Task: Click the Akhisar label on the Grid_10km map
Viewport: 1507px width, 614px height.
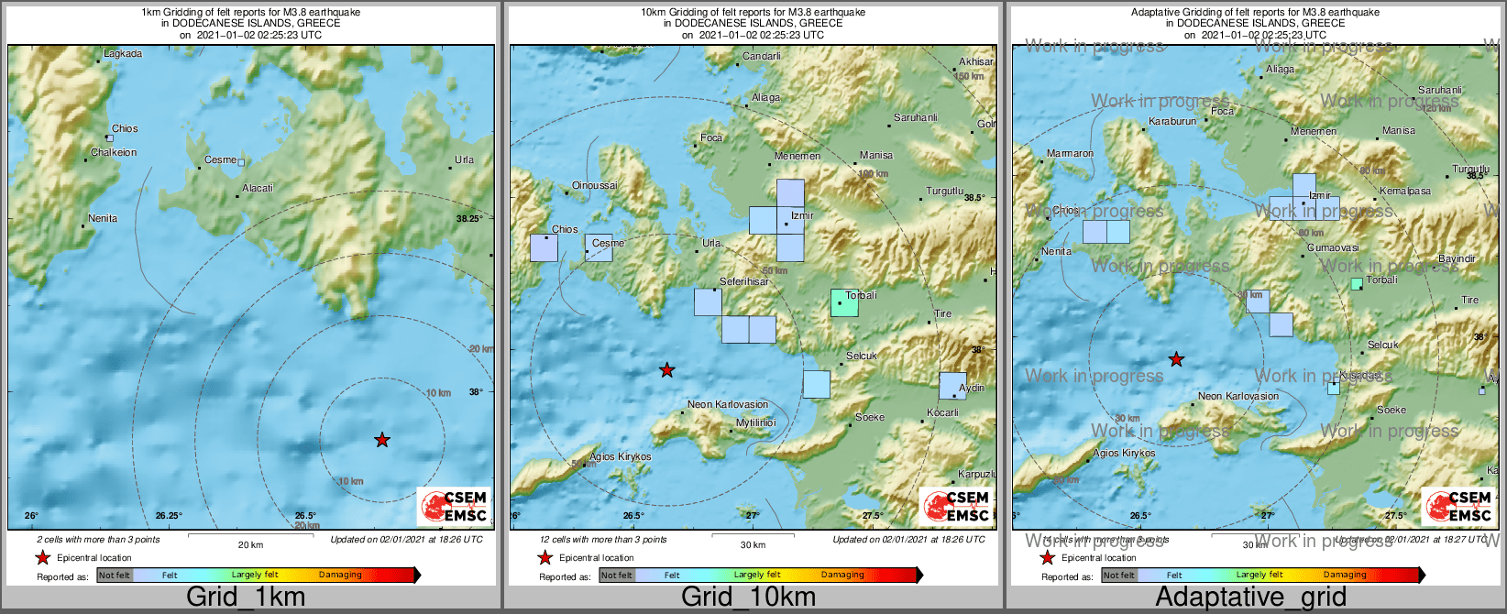Action: (976, 62)
